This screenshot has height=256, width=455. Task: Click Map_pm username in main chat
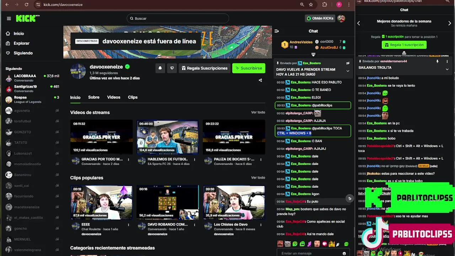(293, 209)
